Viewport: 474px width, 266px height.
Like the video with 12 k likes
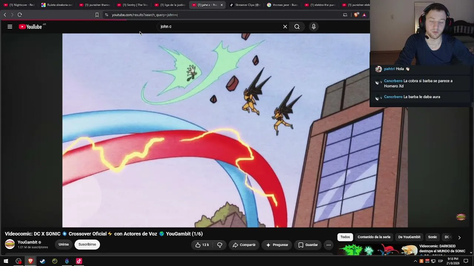pyautogui.click(x=202, y=245)
